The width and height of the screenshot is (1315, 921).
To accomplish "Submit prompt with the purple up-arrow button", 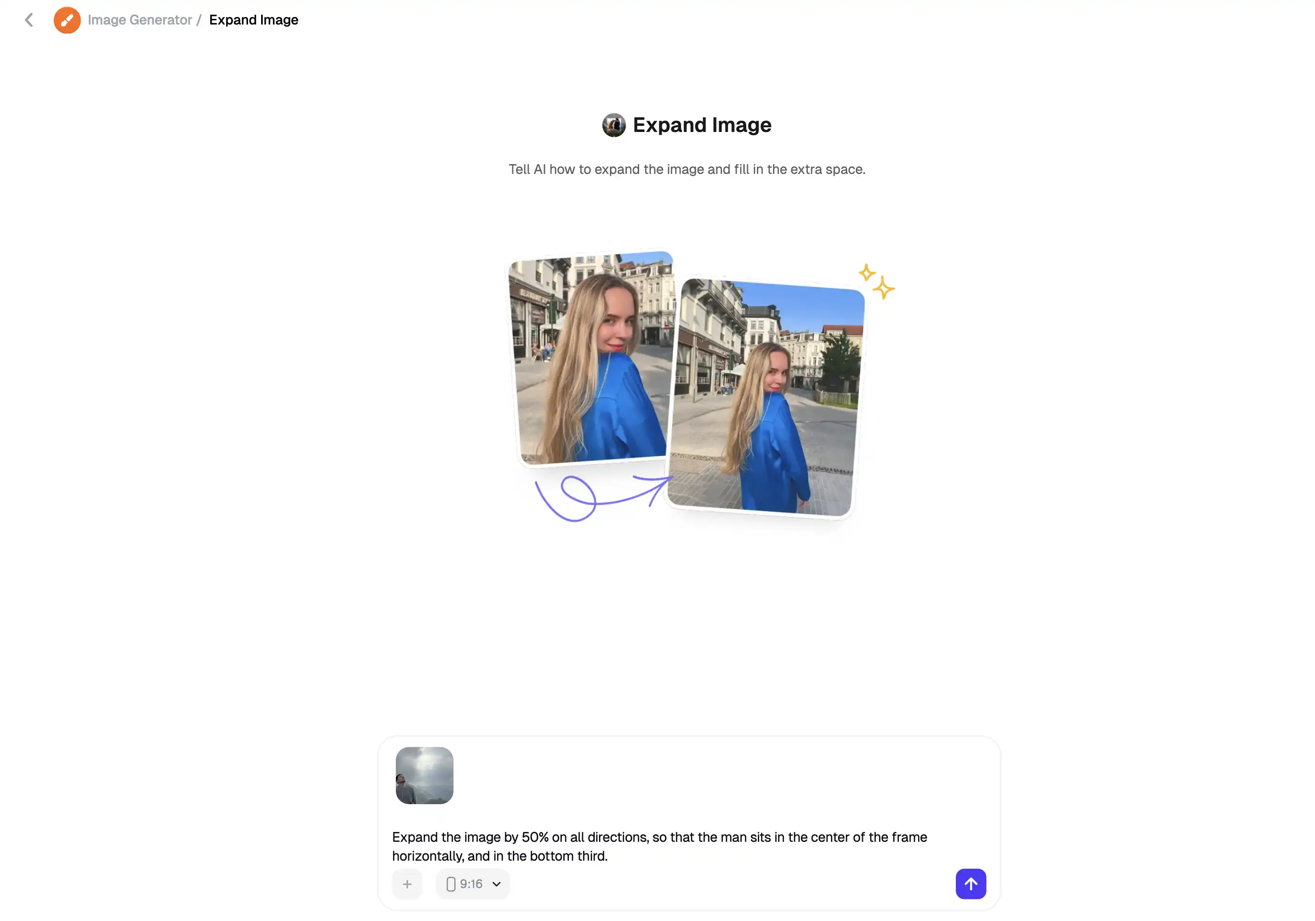I will [970, 884].
